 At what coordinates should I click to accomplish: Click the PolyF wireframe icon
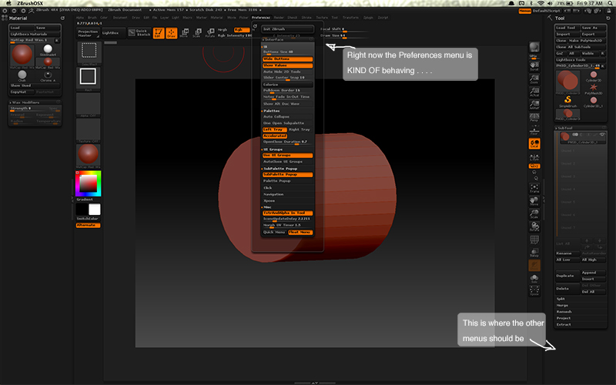(534, 239)
